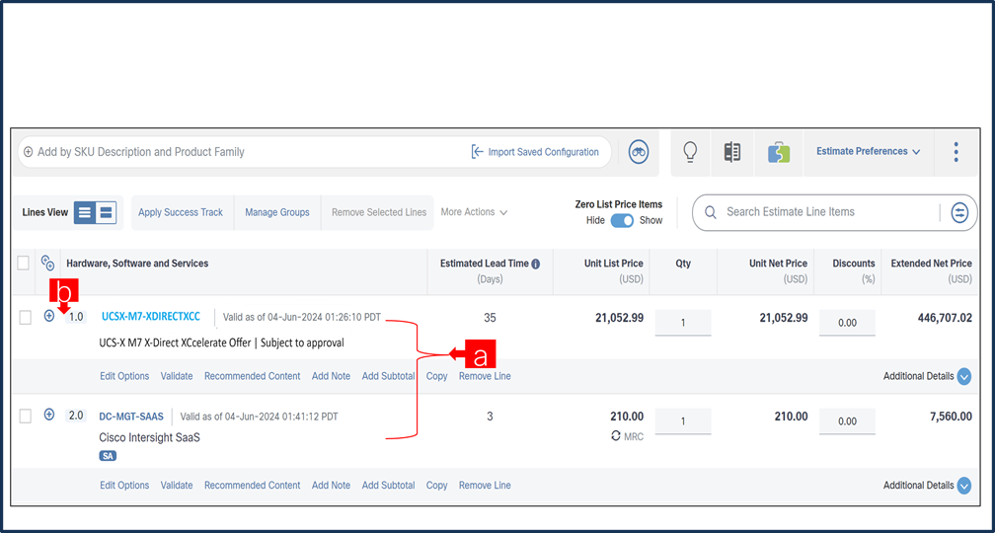Expand line 1.0 with plus icon
Image resolution: width=995 pixels, height=533 pixels.
[x=49, y=316]
